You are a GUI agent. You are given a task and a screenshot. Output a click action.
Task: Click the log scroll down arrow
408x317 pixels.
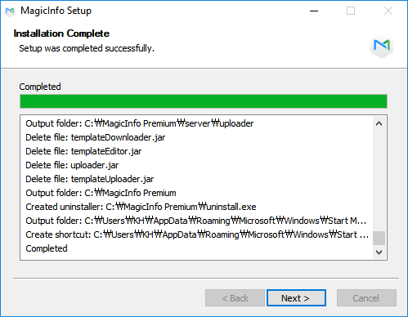[379, 252]
